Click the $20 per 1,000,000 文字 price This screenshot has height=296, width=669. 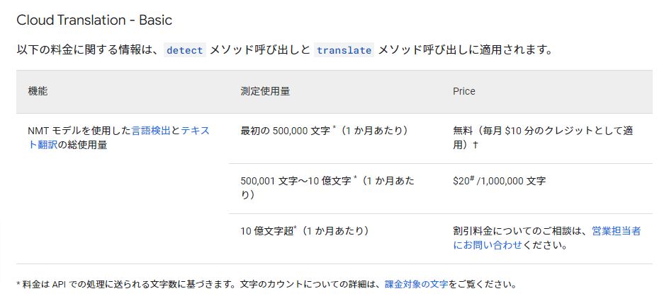point(499,181)
